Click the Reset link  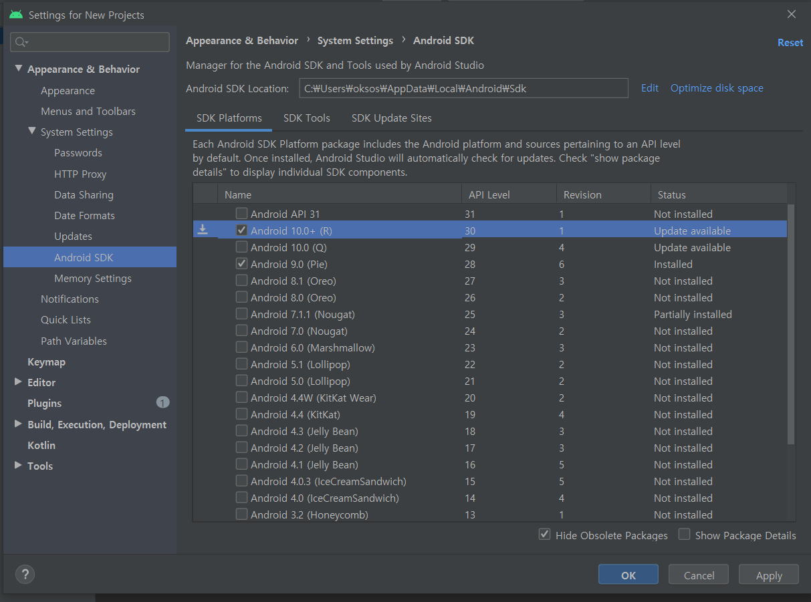(790, 42)
